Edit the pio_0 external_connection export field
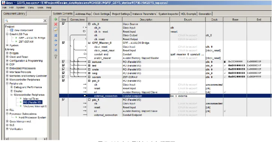This screenshot has width=274, height=142. point(188,96)
